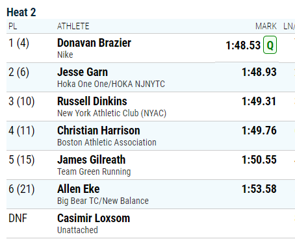The height and width of the screenshot is (239, 295).
Task: Open Jesse Garn athlete profile
Action: pos(83,72)
